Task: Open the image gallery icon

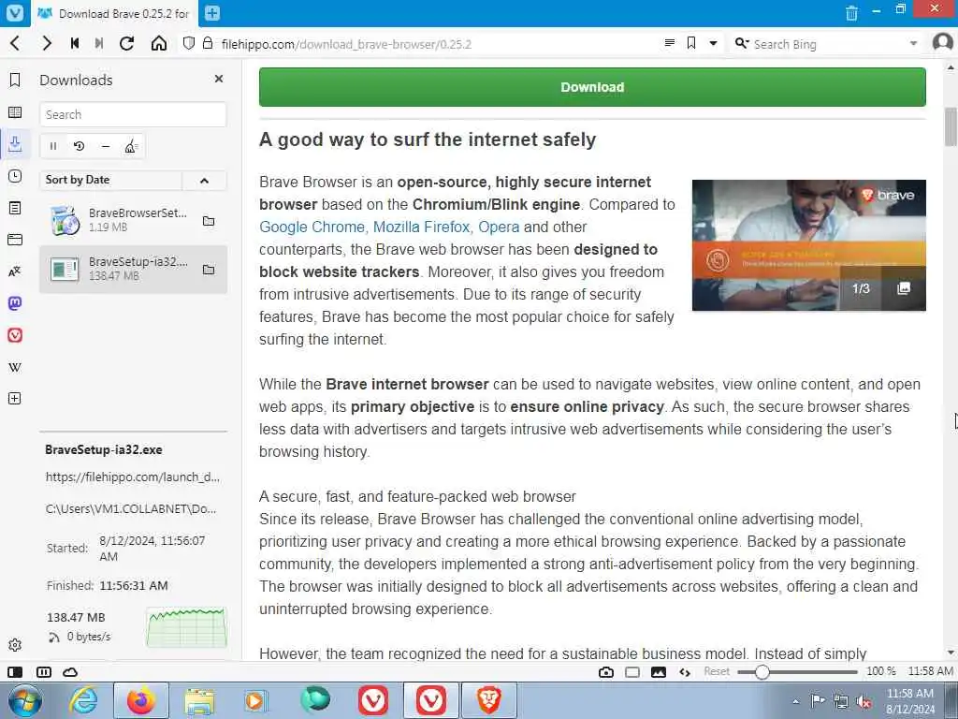Action: (904, 288)
